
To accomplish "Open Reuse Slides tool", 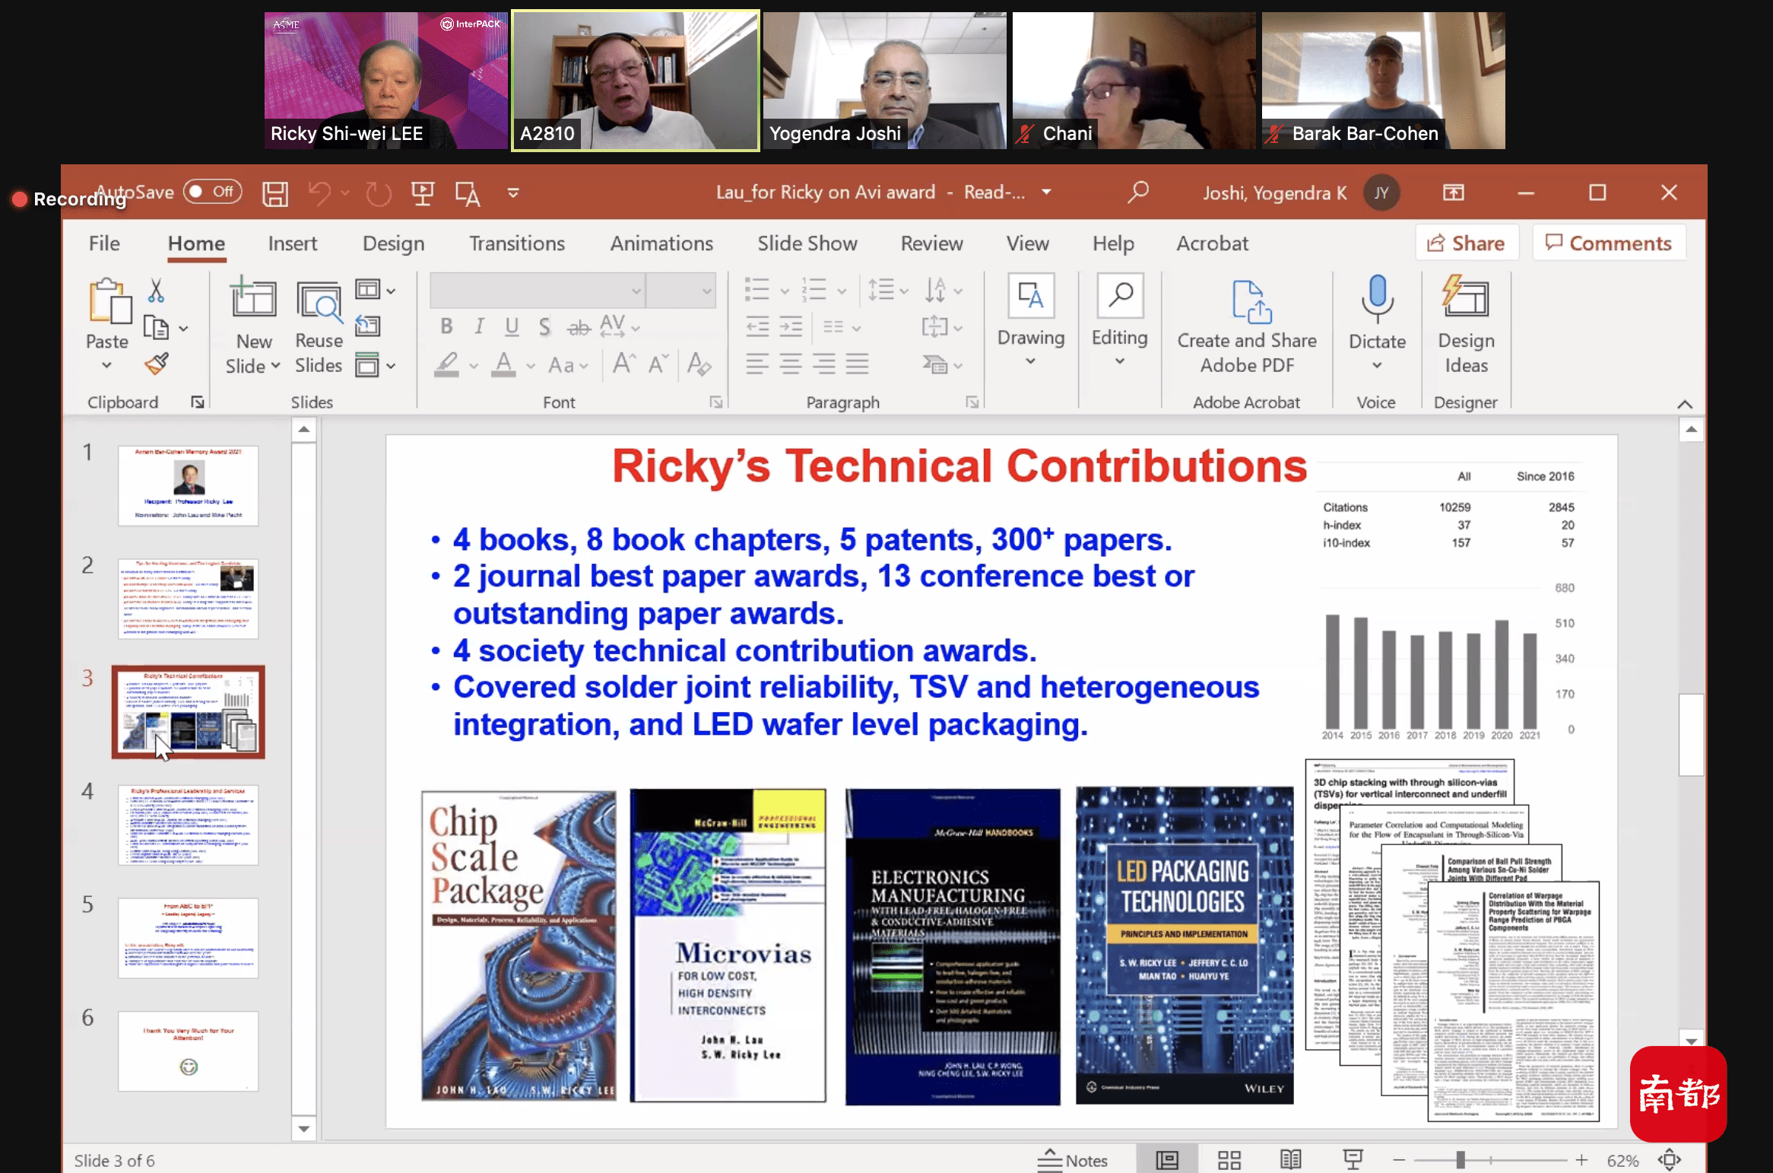I will (x=319, y=327).
